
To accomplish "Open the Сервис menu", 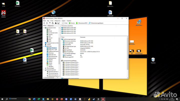I will 63,21.
